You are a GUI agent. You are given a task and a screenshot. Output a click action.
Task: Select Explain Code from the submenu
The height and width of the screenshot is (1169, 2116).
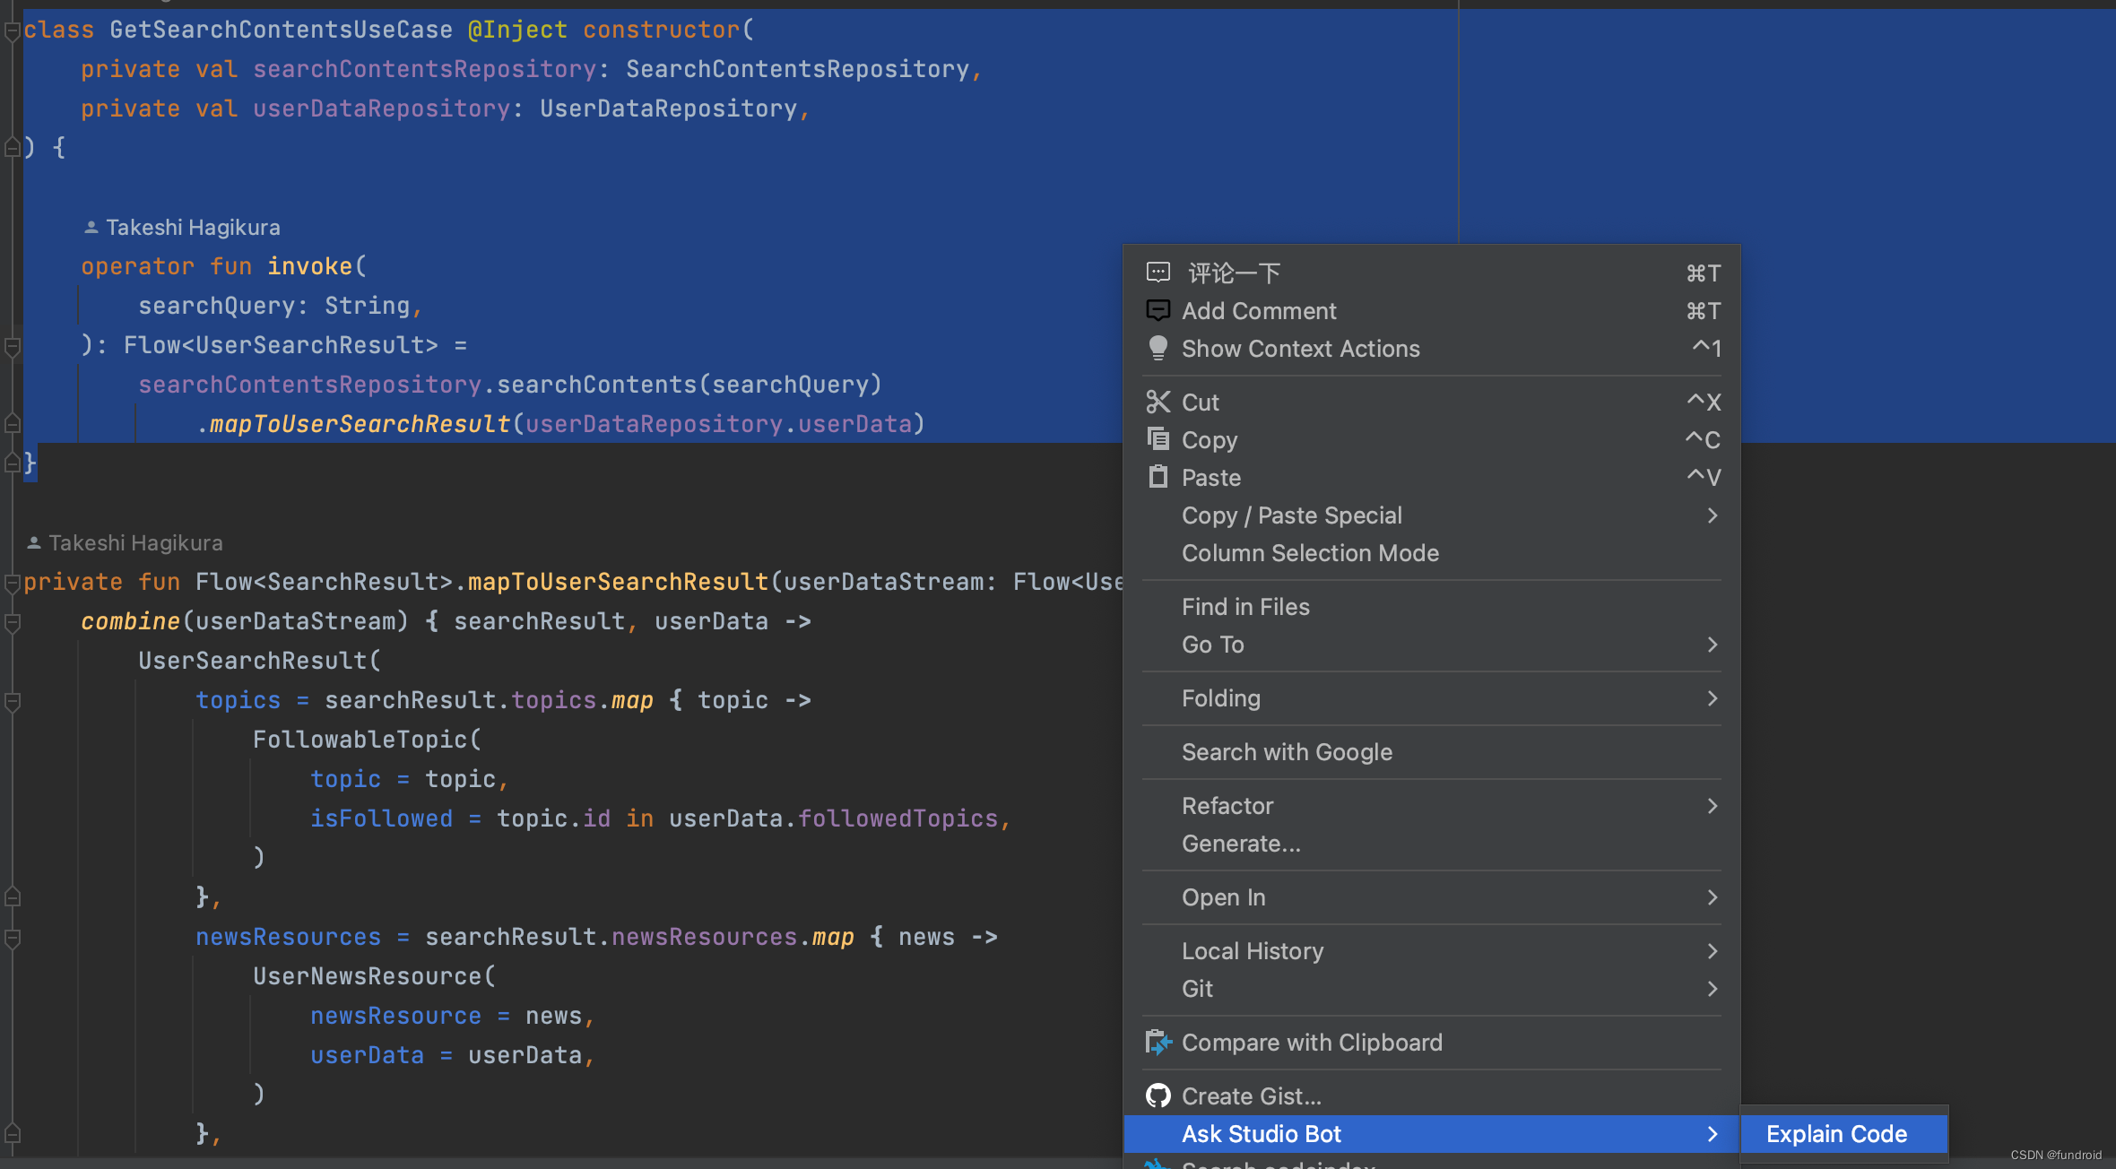click(x=1836, y=1134)
